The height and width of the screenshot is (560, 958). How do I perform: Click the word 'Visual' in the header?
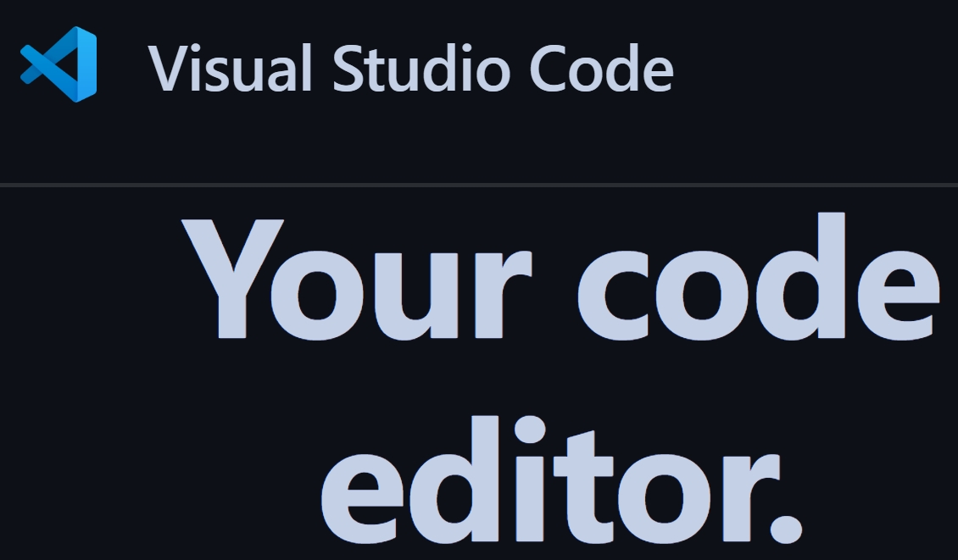click(x=231, y=68)
